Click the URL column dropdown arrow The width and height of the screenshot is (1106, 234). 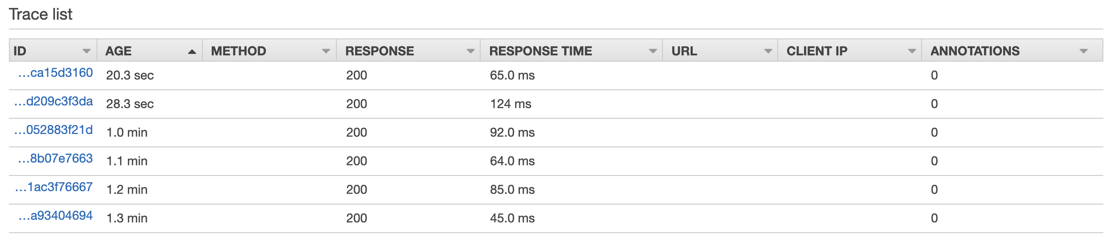click(x=768, y=51)
